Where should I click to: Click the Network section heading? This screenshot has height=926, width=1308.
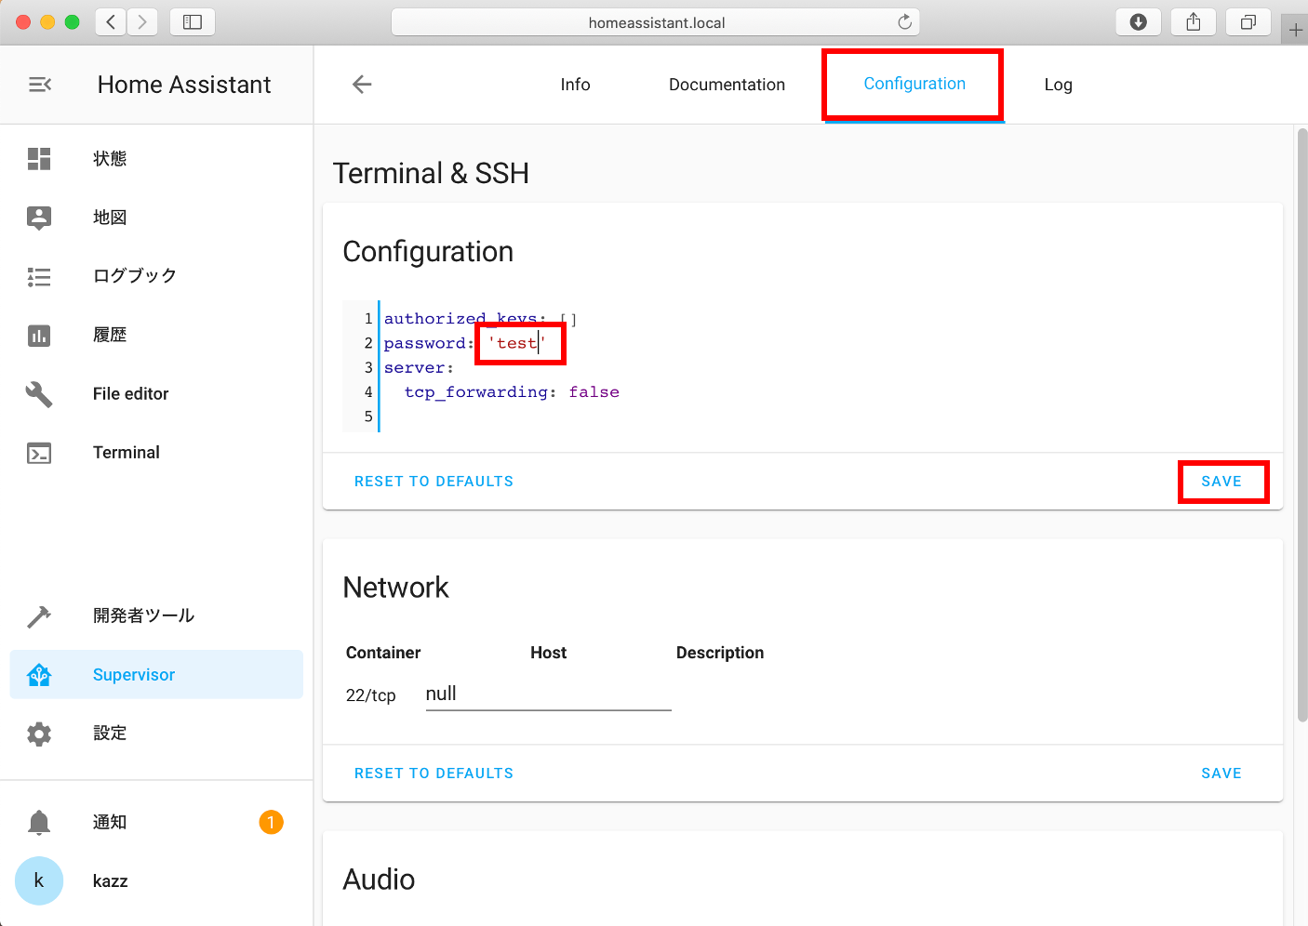point(395,588)
